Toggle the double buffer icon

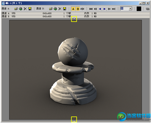(148, 9)
